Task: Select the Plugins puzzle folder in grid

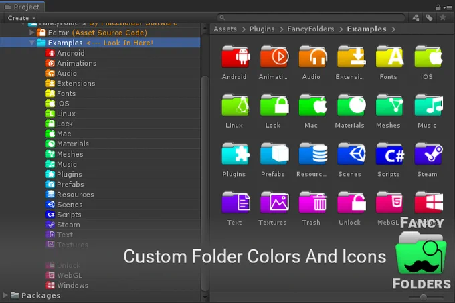Action: [x=236, y=154]
